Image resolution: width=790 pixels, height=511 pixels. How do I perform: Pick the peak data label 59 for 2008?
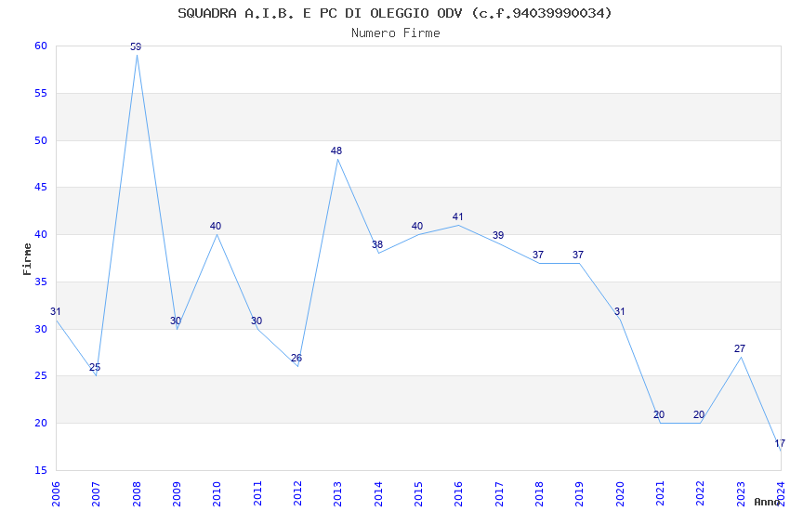136,46
